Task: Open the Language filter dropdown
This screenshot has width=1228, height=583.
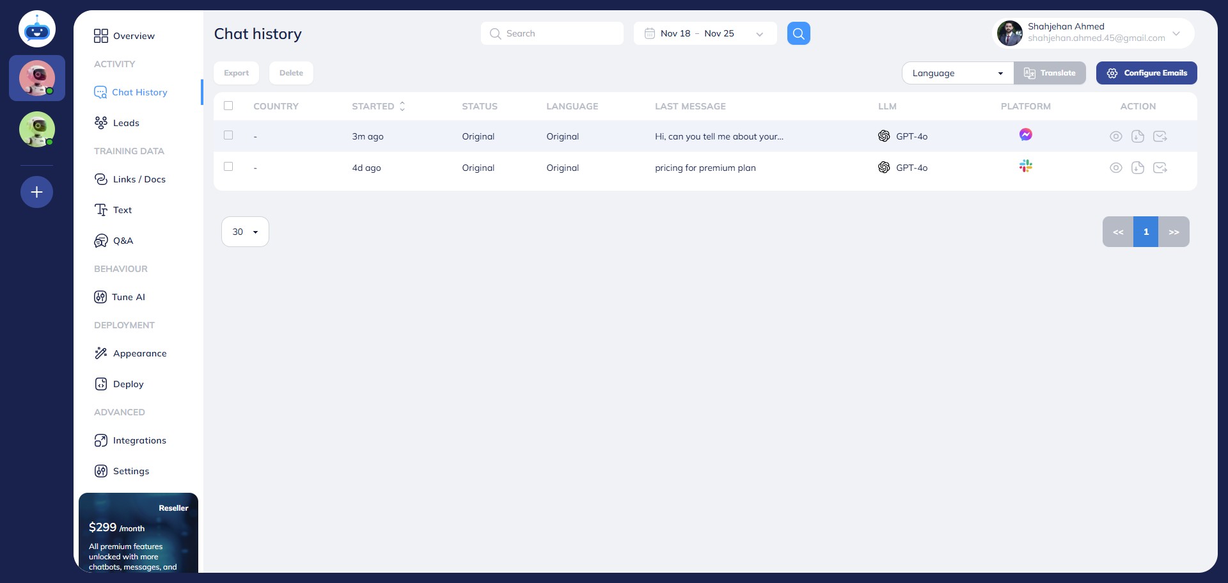Action: 957,72
